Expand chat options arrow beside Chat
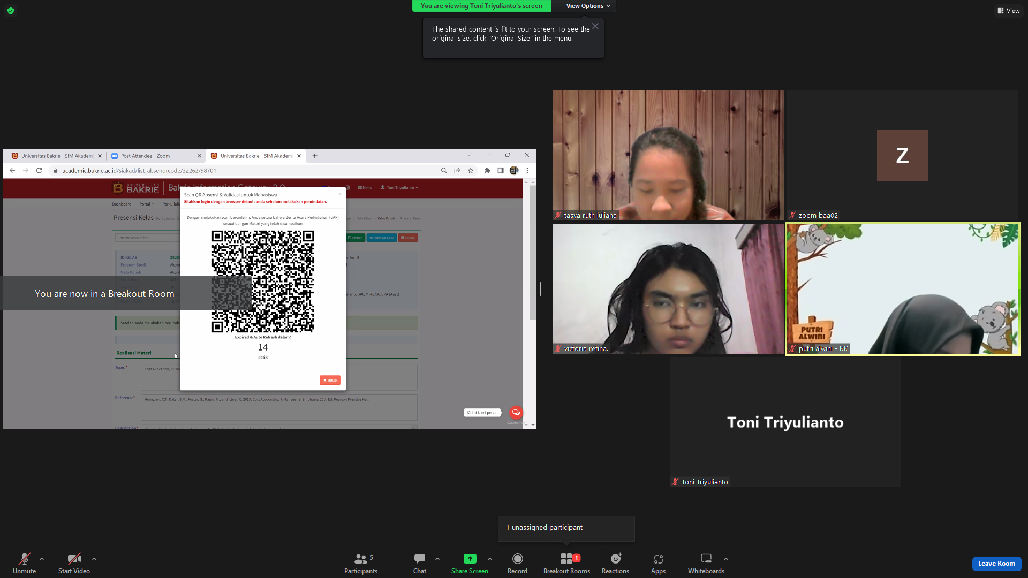Screen dimensions: 1028x578 click(x=437, y=559)
